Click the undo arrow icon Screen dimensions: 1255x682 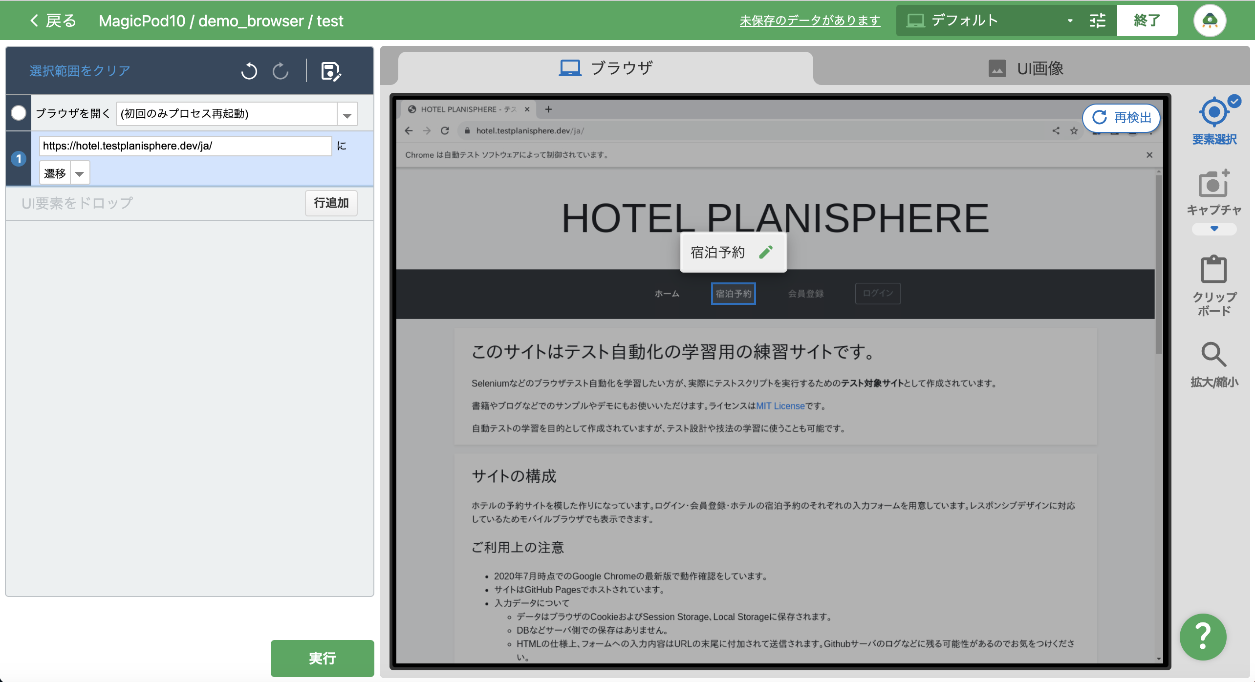249,71
